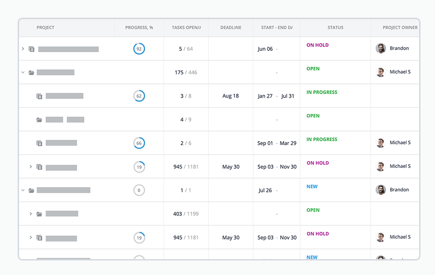This screenshot has width=435, height=275.
Task: Click the folder icon in the 1 / 1 row
Action: (x=31, y=190)
